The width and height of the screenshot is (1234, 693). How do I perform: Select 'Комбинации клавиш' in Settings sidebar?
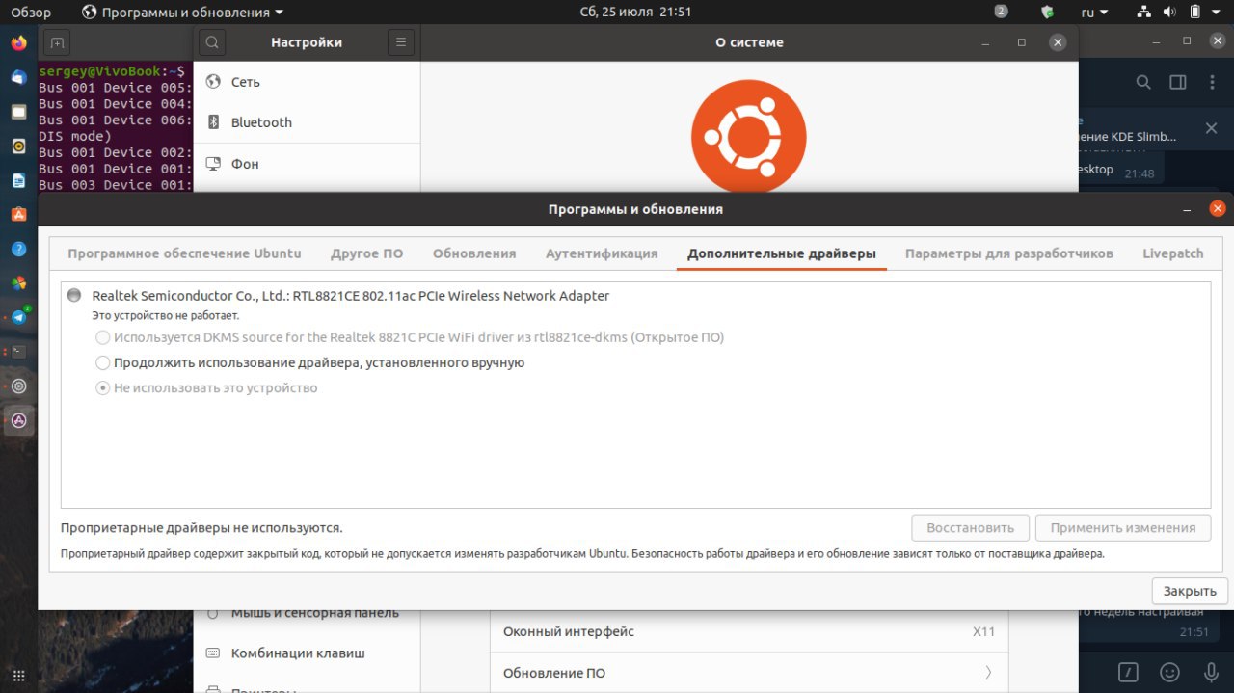click(307, 653)
